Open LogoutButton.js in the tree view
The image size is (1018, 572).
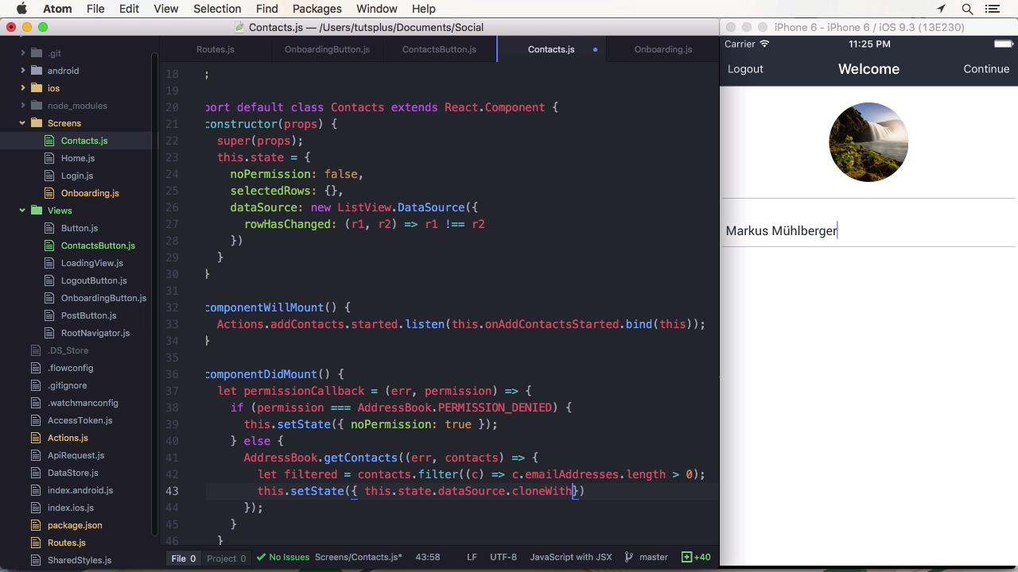click(x=94, y=280)
